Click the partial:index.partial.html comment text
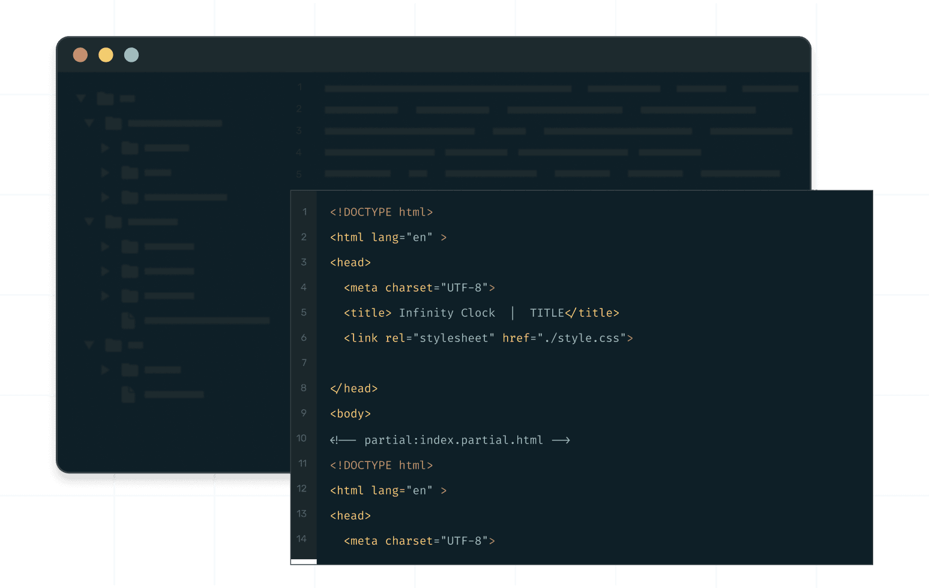 (454, 440)
